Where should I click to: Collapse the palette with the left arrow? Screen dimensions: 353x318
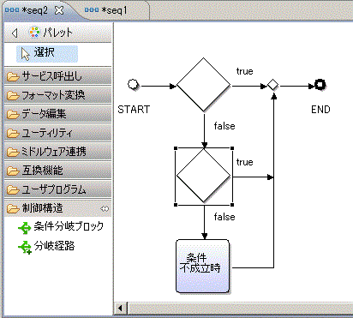[x=15, y=33]
